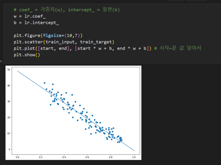Click the x-axis tick label '0.4'
Image resolution: width=221 pixels, height=165 pixels.
click(64, 157)
